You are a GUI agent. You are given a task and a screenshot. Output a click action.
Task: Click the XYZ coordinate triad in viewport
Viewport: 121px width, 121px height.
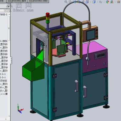[x=20, y=108]
